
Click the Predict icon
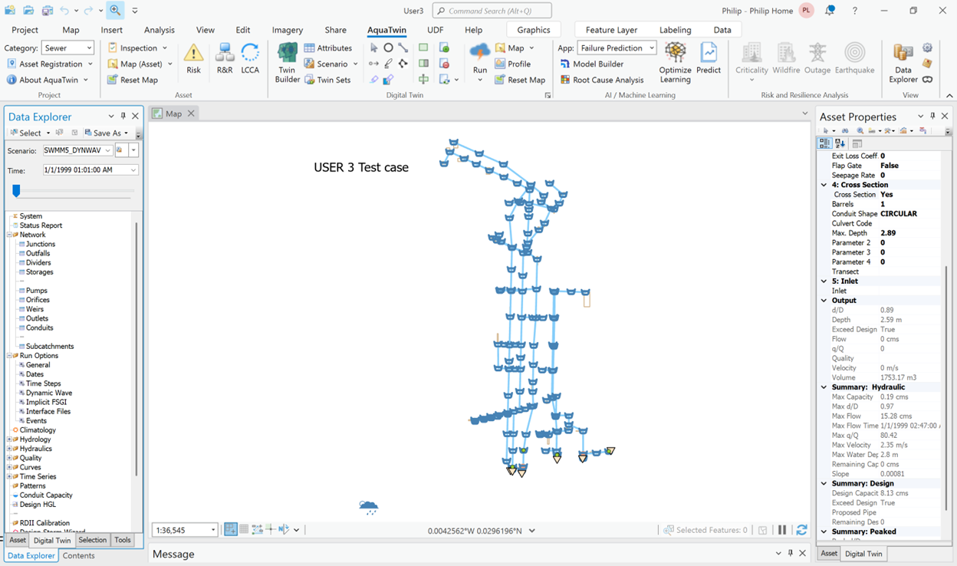tap(709, 58)
